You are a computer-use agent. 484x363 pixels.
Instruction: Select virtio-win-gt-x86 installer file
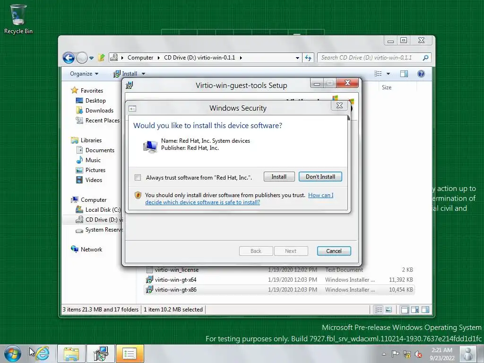[x=176, y=290]
